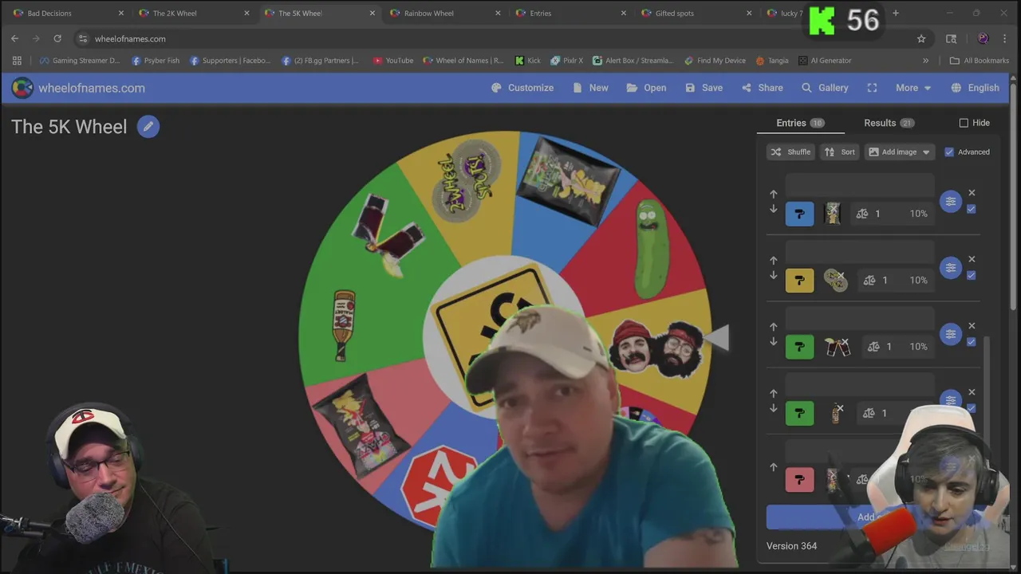Create a New wheel

pos(590,88)
